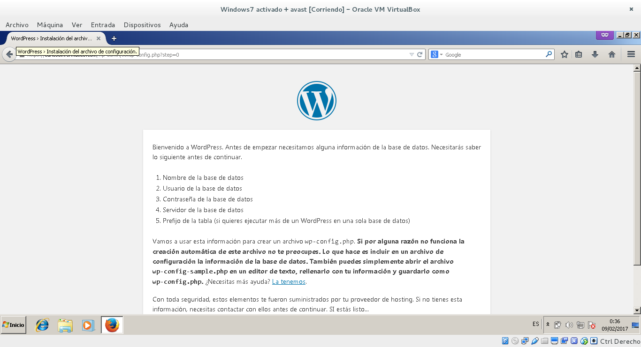Click the VirtualBox USB devices icon
The width and height of the screenshot is (641, 347).
pyautogui.click(x=535, y=341)
